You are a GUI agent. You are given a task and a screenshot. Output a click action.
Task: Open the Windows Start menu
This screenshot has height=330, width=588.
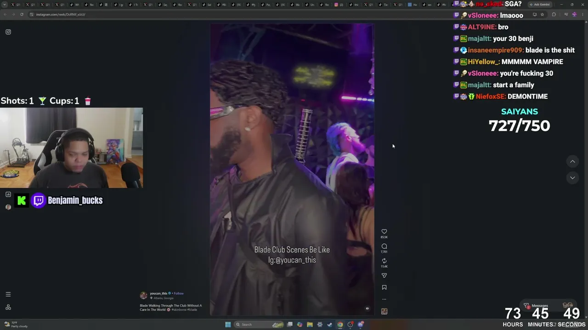coord(228,324)
